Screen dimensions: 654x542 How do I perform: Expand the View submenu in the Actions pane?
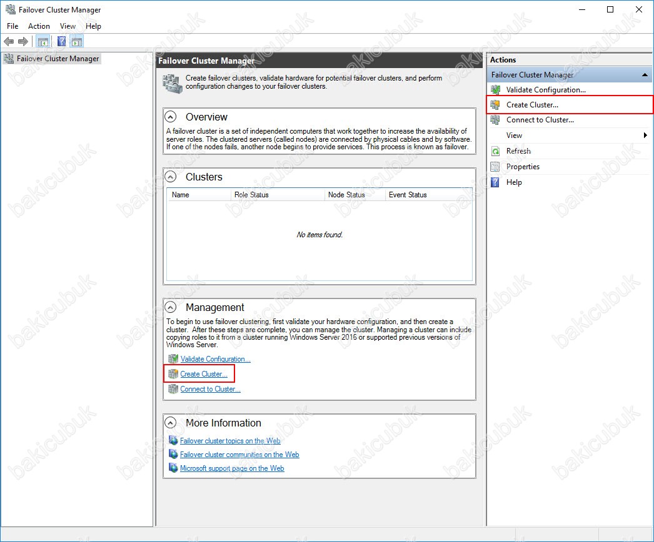coord(645,135)
